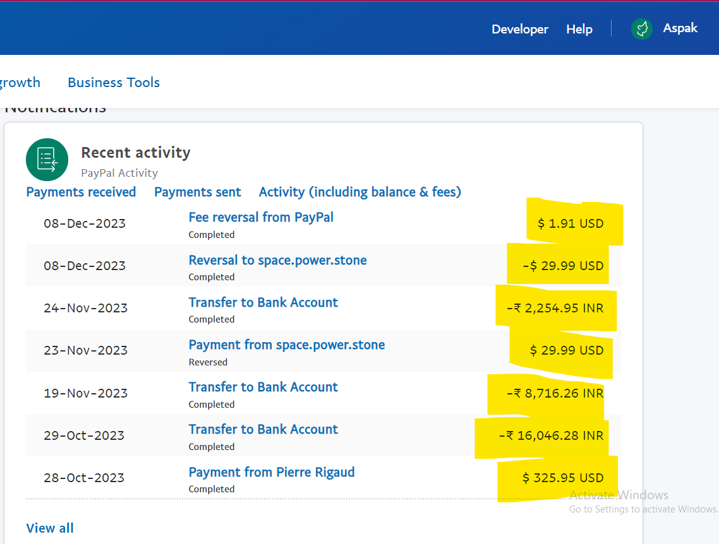Click the green Recent activity icon
The image size is (719, 544).
pos(47,160)
